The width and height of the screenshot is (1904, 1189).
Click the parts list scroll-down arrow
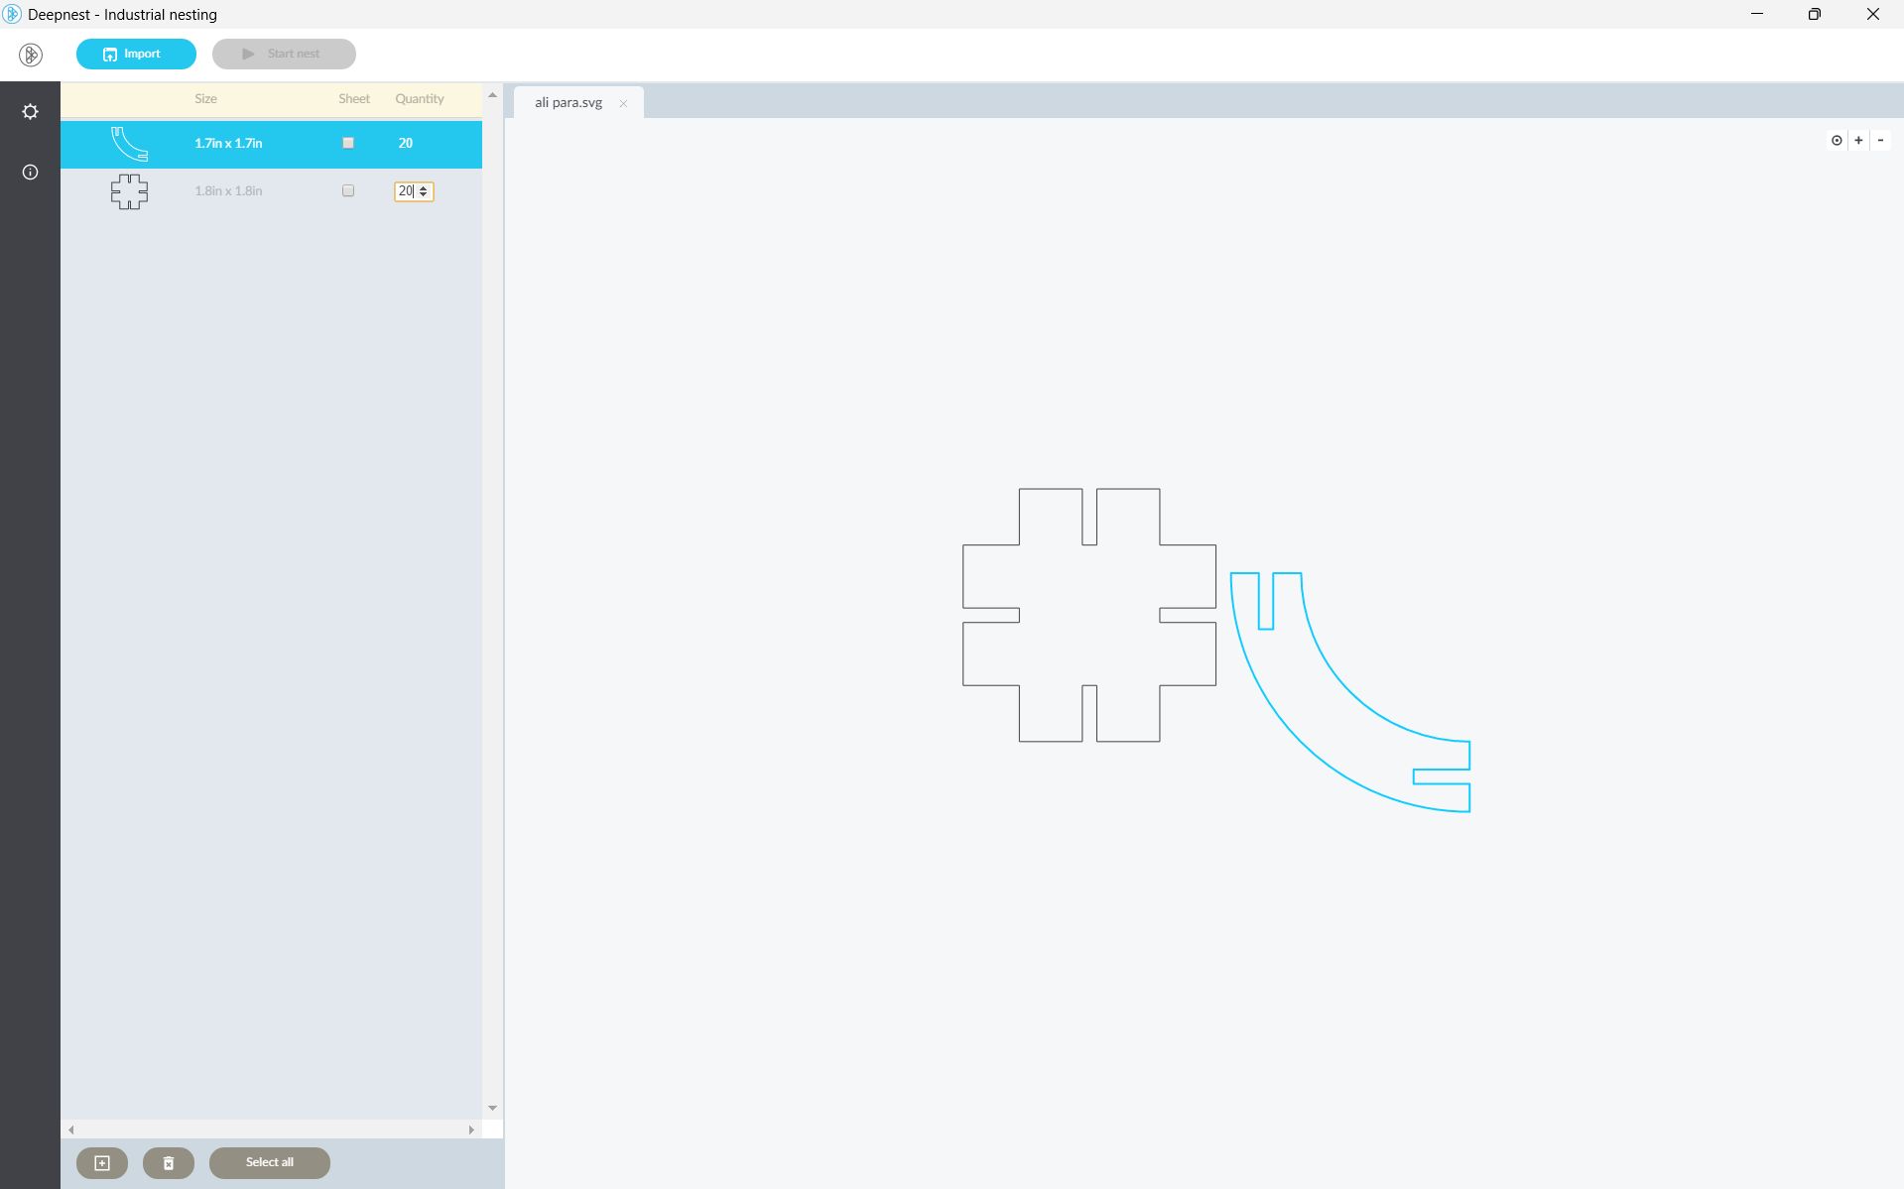click(x=492, y=1109)
